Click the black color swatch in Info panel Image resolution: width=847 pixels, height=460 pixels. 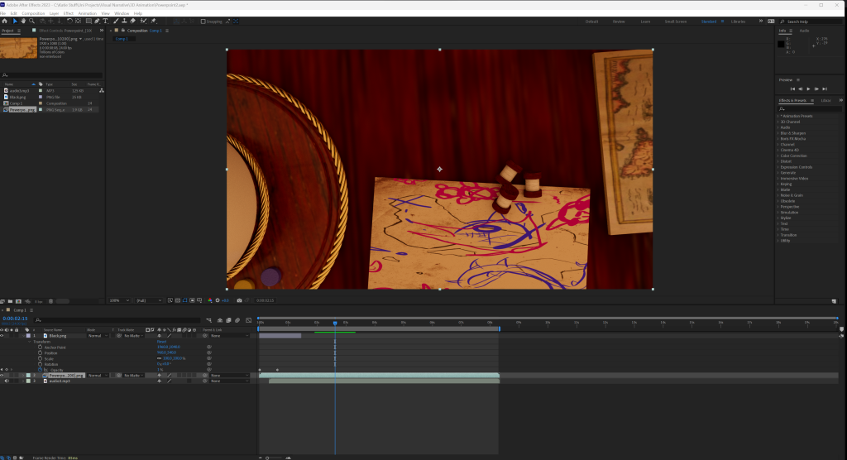click(x=782, y=44)
